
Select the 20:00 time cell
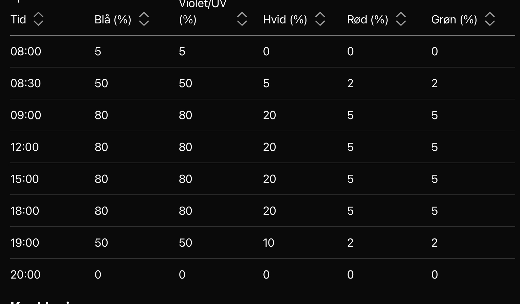(x=25, y=275)
